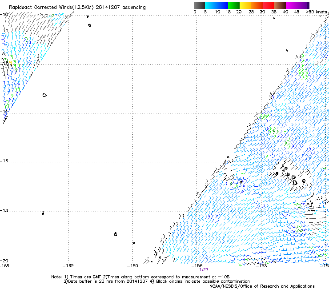
Task: Select the gray 0-5 knots color segment
Action: (x=199, y=5)
